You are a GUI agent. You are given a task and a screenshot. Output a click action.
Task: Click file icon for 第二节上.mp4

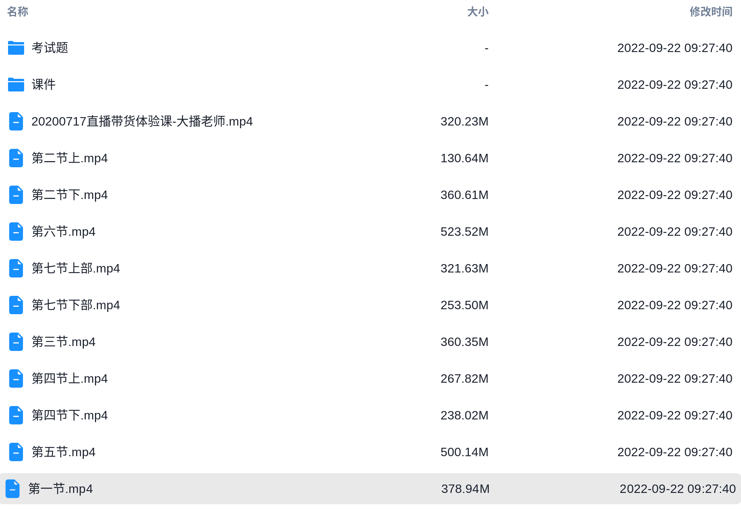16,158
